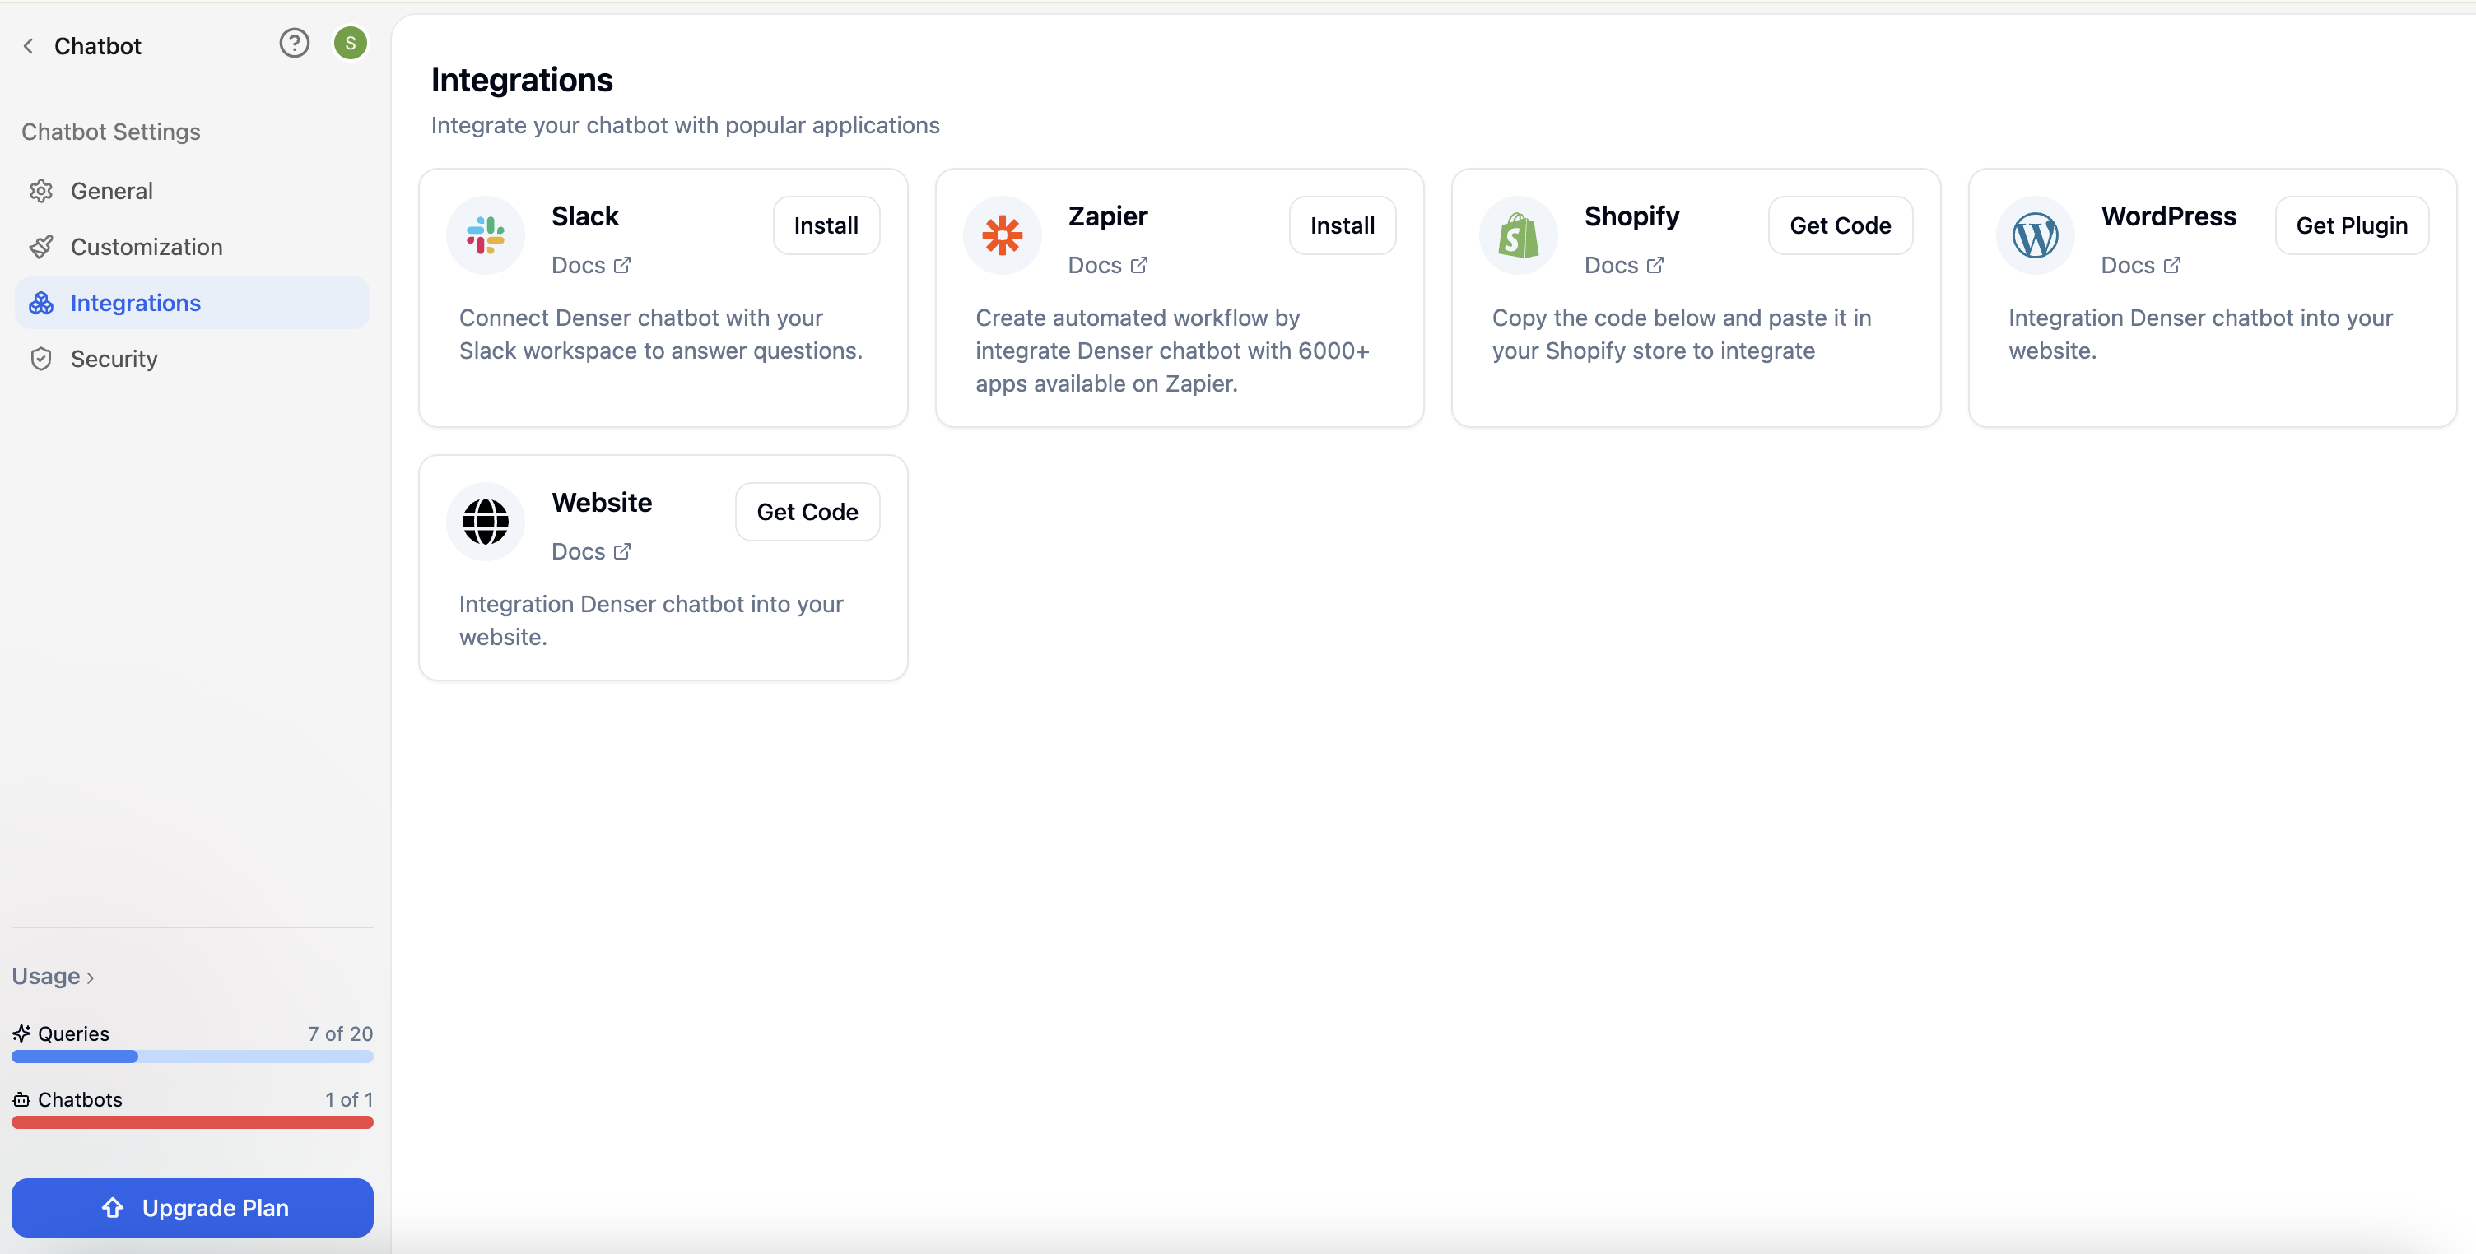The width and height of the screenshot is (2476, 1254).
Task: Observe the Queries usage progress bar
Action: coord(192,1056)
